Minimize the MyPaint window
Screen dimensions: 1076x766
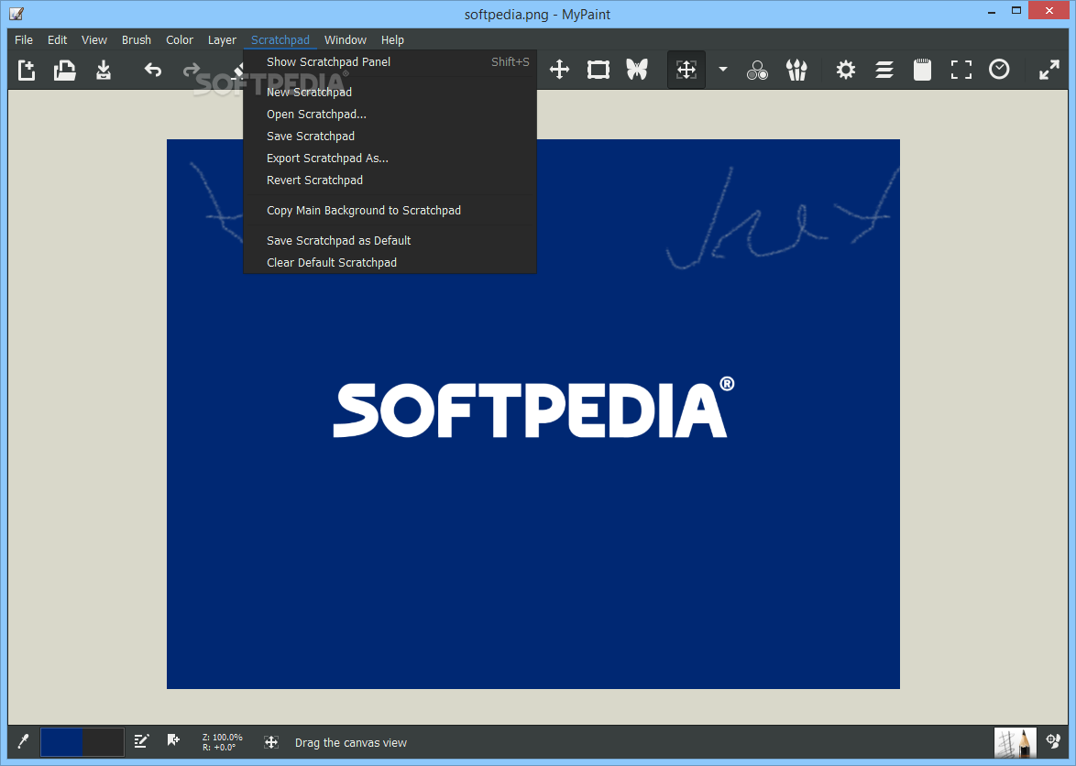click(993, 12)
